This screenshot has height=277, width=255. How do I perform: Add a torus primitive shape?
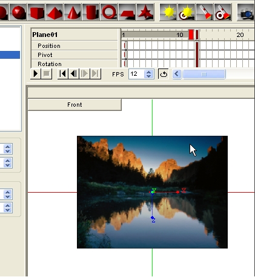pos(109,12)
